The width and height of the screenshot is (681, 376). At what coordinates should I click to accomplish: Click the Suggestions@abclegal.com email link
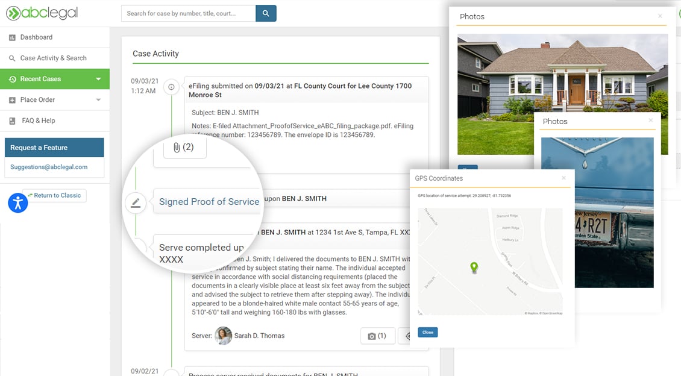point(49,167)
